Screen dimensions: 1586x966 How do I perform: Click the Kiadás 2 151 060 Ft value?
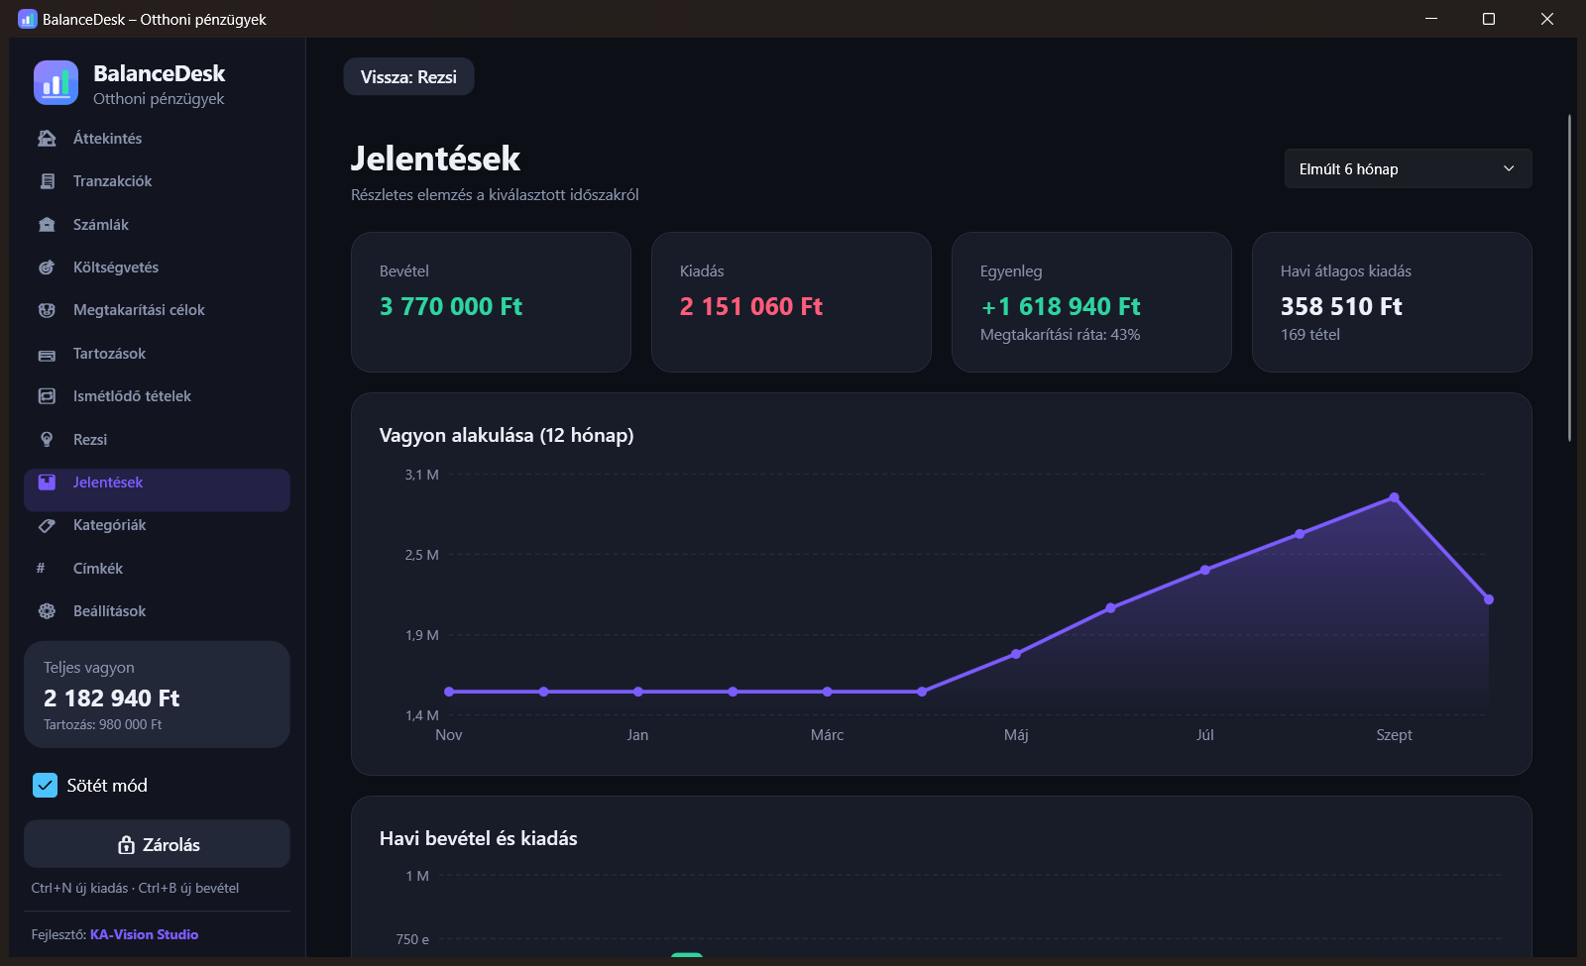tap(750, 307)
